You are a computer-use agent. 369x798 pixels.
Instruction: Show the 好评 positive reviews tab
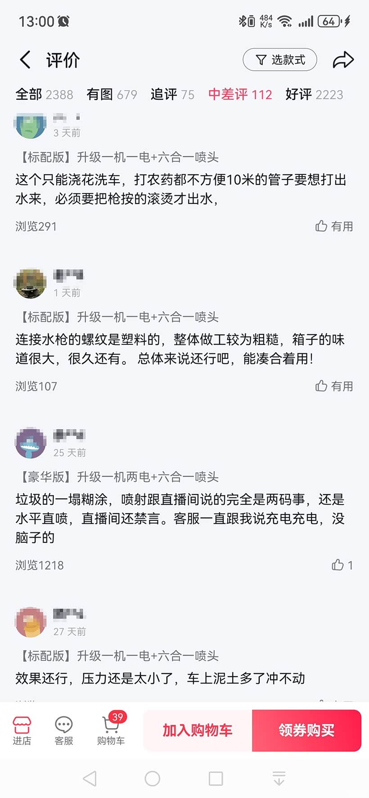(314, 95)
